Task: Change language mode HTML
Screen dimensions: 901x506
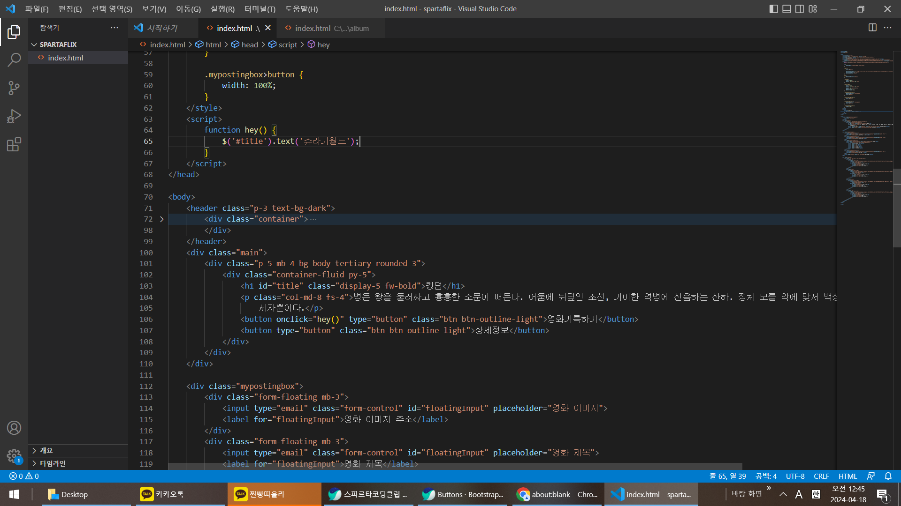Action: (x=848, y=476)
